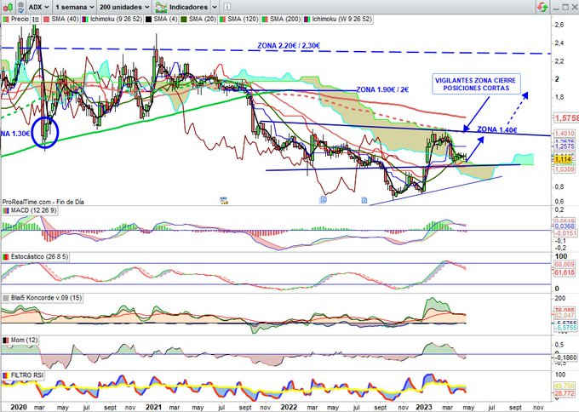This screenshot has width=579, height=412.
Task: Click the 1,5758 price axis label
Action: click(565, 118)
